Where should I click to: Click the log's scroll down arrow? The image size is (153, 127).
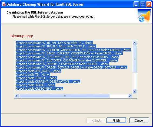pyautogui.click(x=134, y=91)
